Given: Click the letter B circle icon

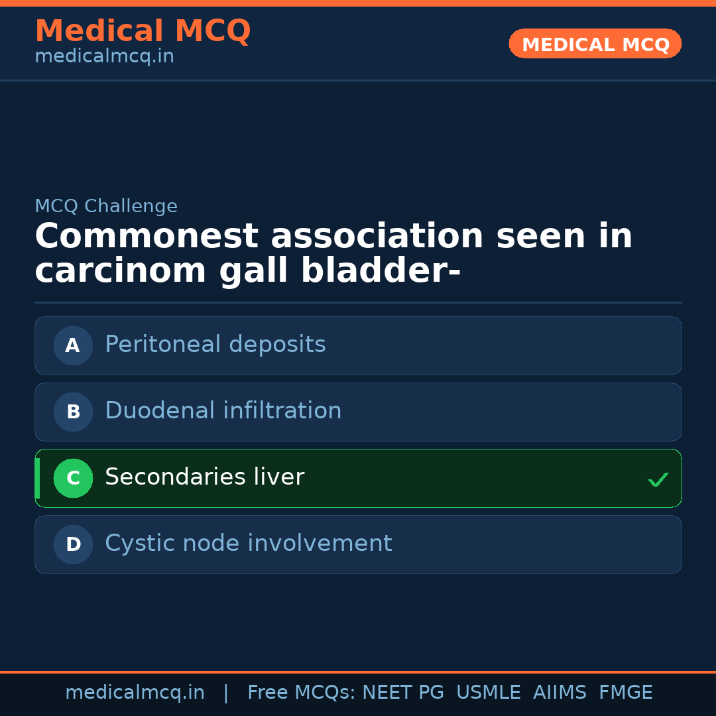Looking at the screenshot, I should 73,412.
